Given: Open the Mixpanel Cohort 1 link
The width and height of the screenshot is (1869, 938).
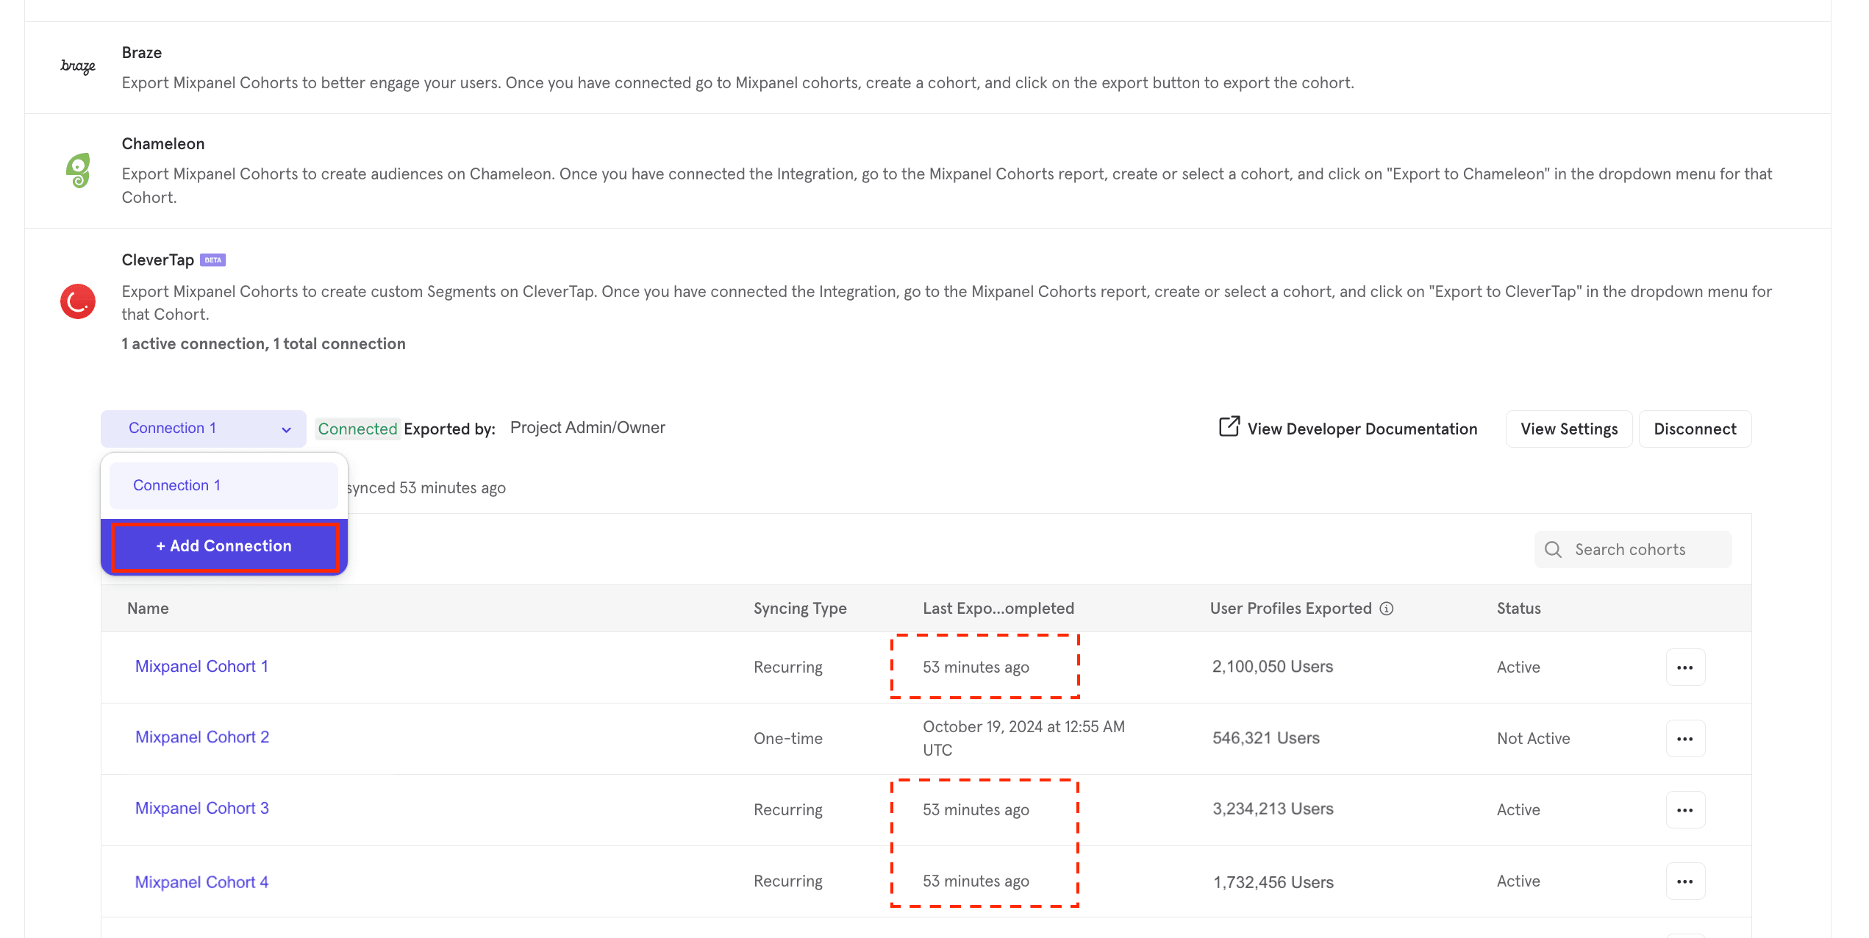Looking at the screenshot, I should (x=201, y=667).
